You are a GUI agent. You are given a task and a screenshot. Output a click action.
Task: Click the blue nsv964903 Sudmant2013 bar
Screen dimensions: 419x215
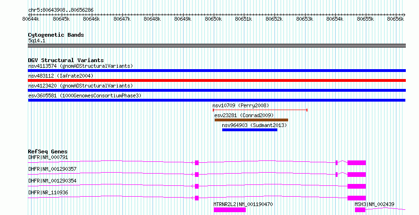point(250,130)
